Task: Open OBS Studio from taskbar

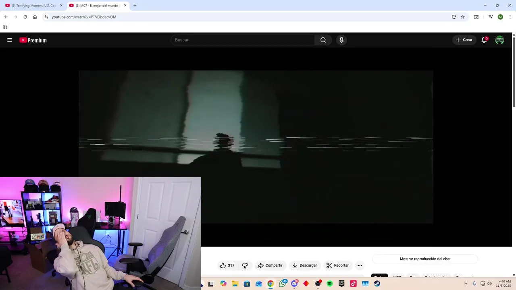Action: [x=318, y=284]
